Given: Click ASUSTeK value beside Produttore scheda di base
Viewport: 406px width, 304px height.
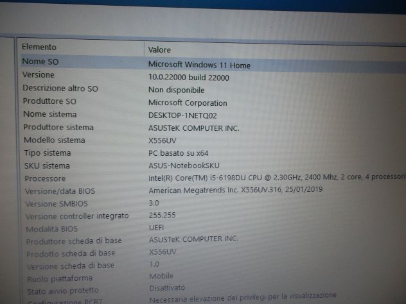Looking at the screenshot, I should pos(193,239).
